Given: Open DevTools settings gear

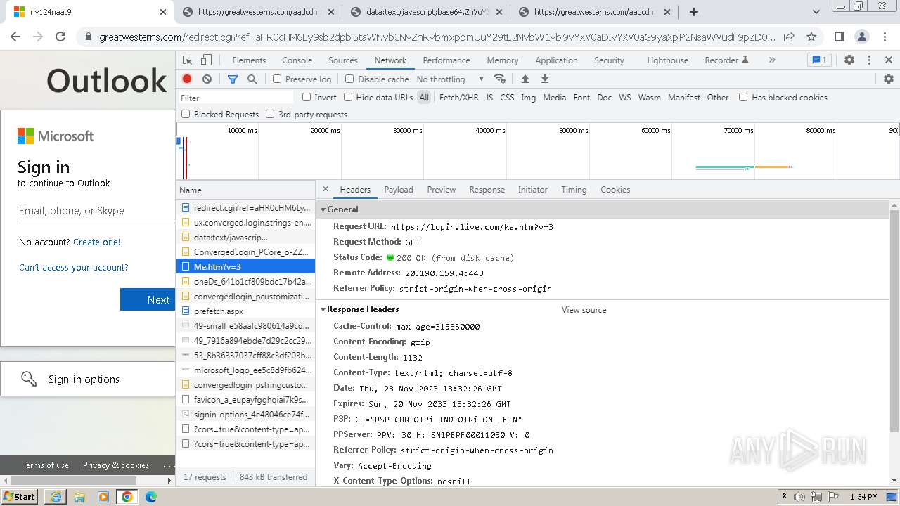Looking at the screenshot, I should click(x=849, y=60).
